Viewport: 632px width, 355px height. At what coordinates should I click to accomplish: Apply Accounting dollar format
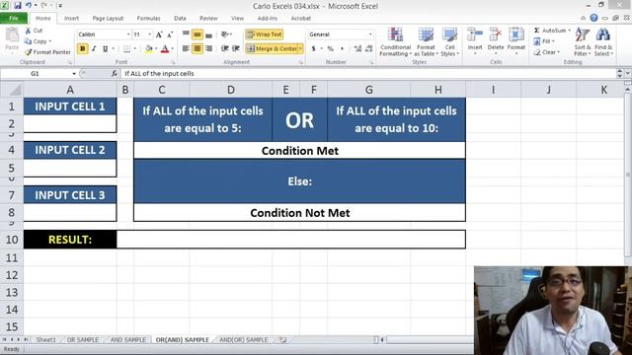pos(314,48)
